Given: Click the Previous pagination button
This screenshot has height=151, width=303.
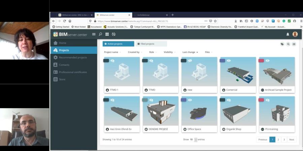Looking at the screenshot, I should tap(263, 140).
